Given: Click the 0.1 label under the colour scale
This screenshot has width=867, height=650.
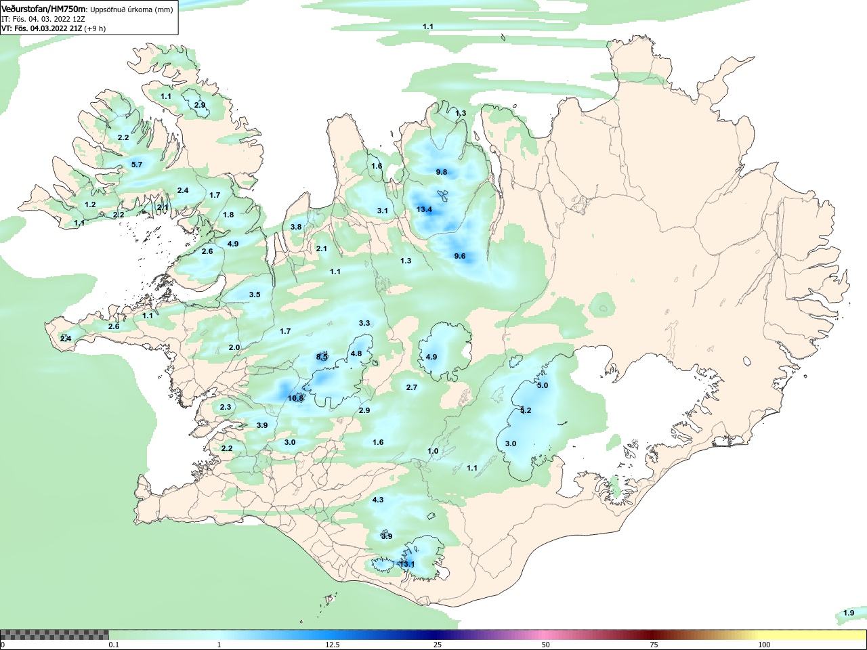Looking at the screenshot, I should pyautogui.click(x=114, y=645).
